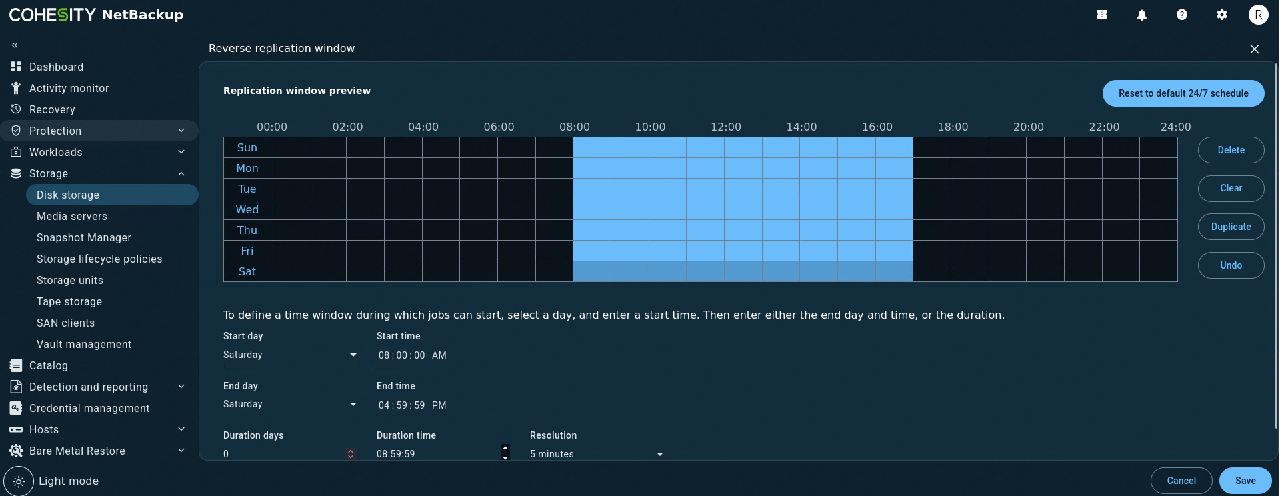Click the panel vertical scrollbar
1280x496 pixels.
click(x=1276, y=245)
